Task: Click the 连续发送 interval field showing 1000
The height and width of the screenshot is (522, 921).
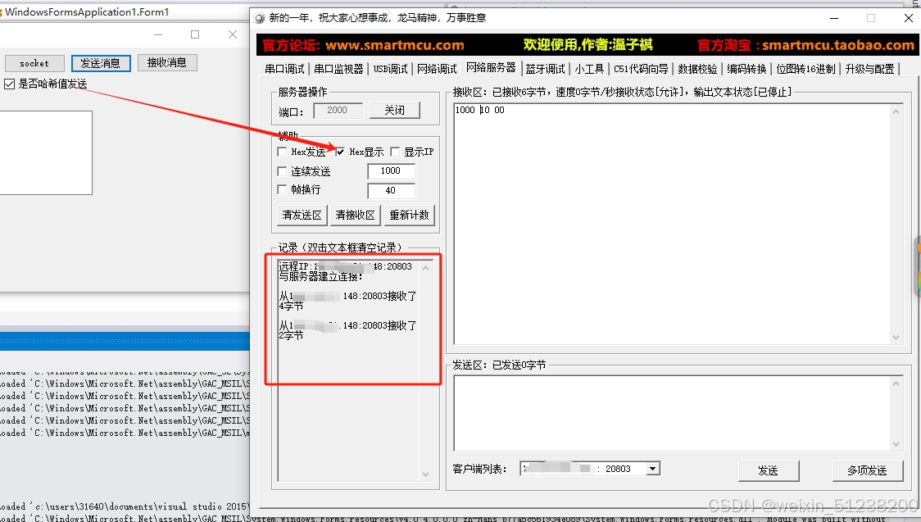Action: point(391,171)
